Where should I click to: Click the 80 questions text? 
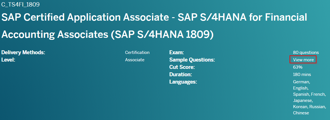point(306,52)
